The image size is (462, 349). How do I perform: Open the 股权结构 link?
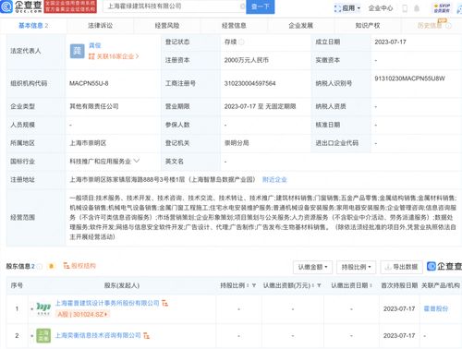pos(79,266)
